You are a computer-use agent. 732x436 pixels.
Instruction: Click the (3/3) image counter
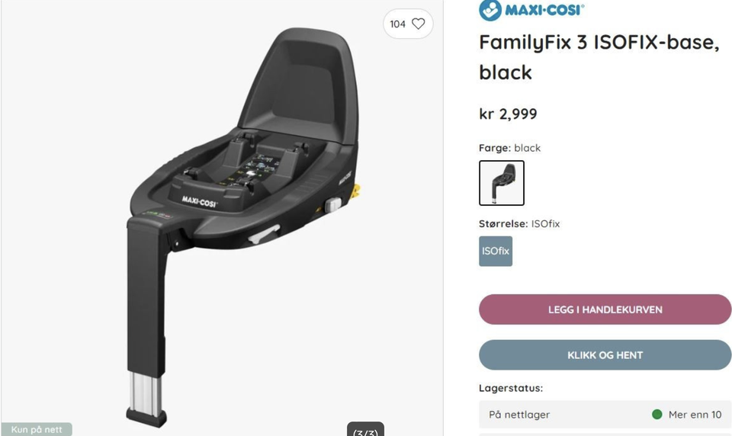365,430
